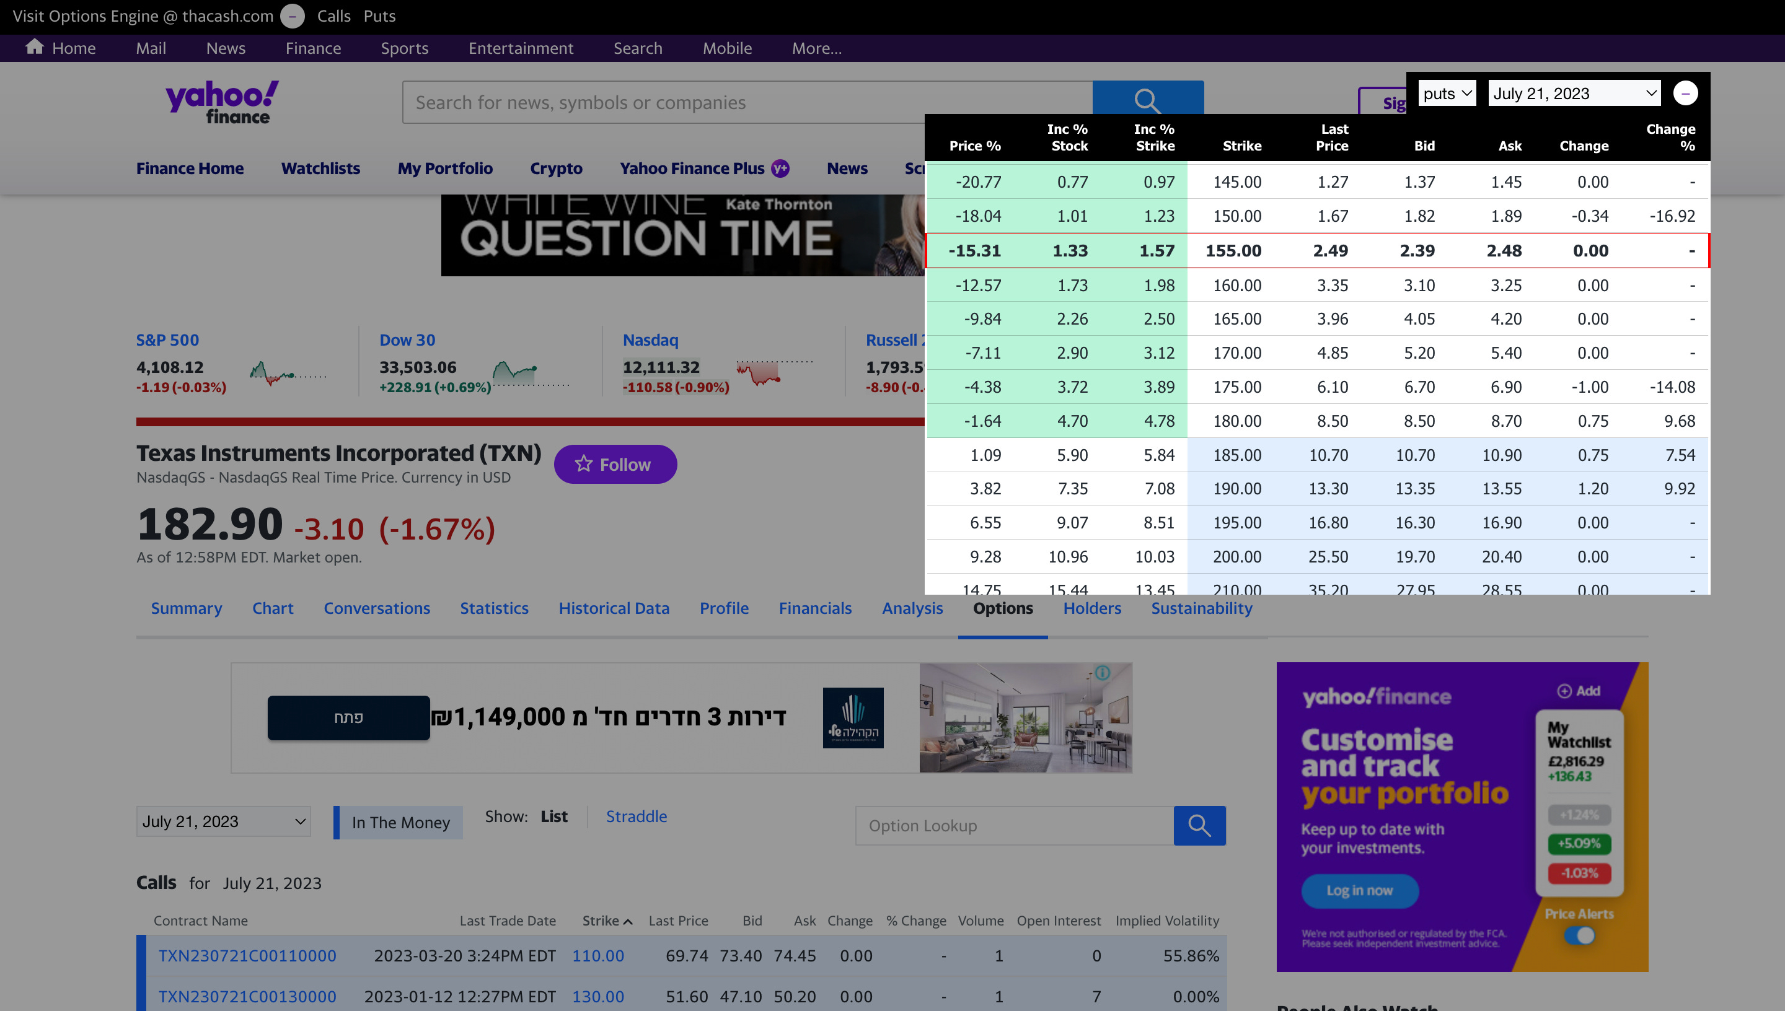The image size is (1785, 1011).
Task: Click the Open Interest column header
Action: (x=1059, y=920)
